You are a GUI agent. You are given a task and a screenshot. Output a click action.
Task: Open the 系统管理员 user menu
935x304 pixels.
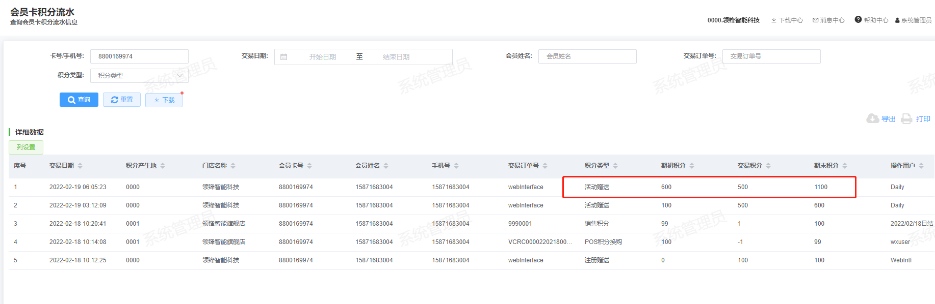point(913,20)
